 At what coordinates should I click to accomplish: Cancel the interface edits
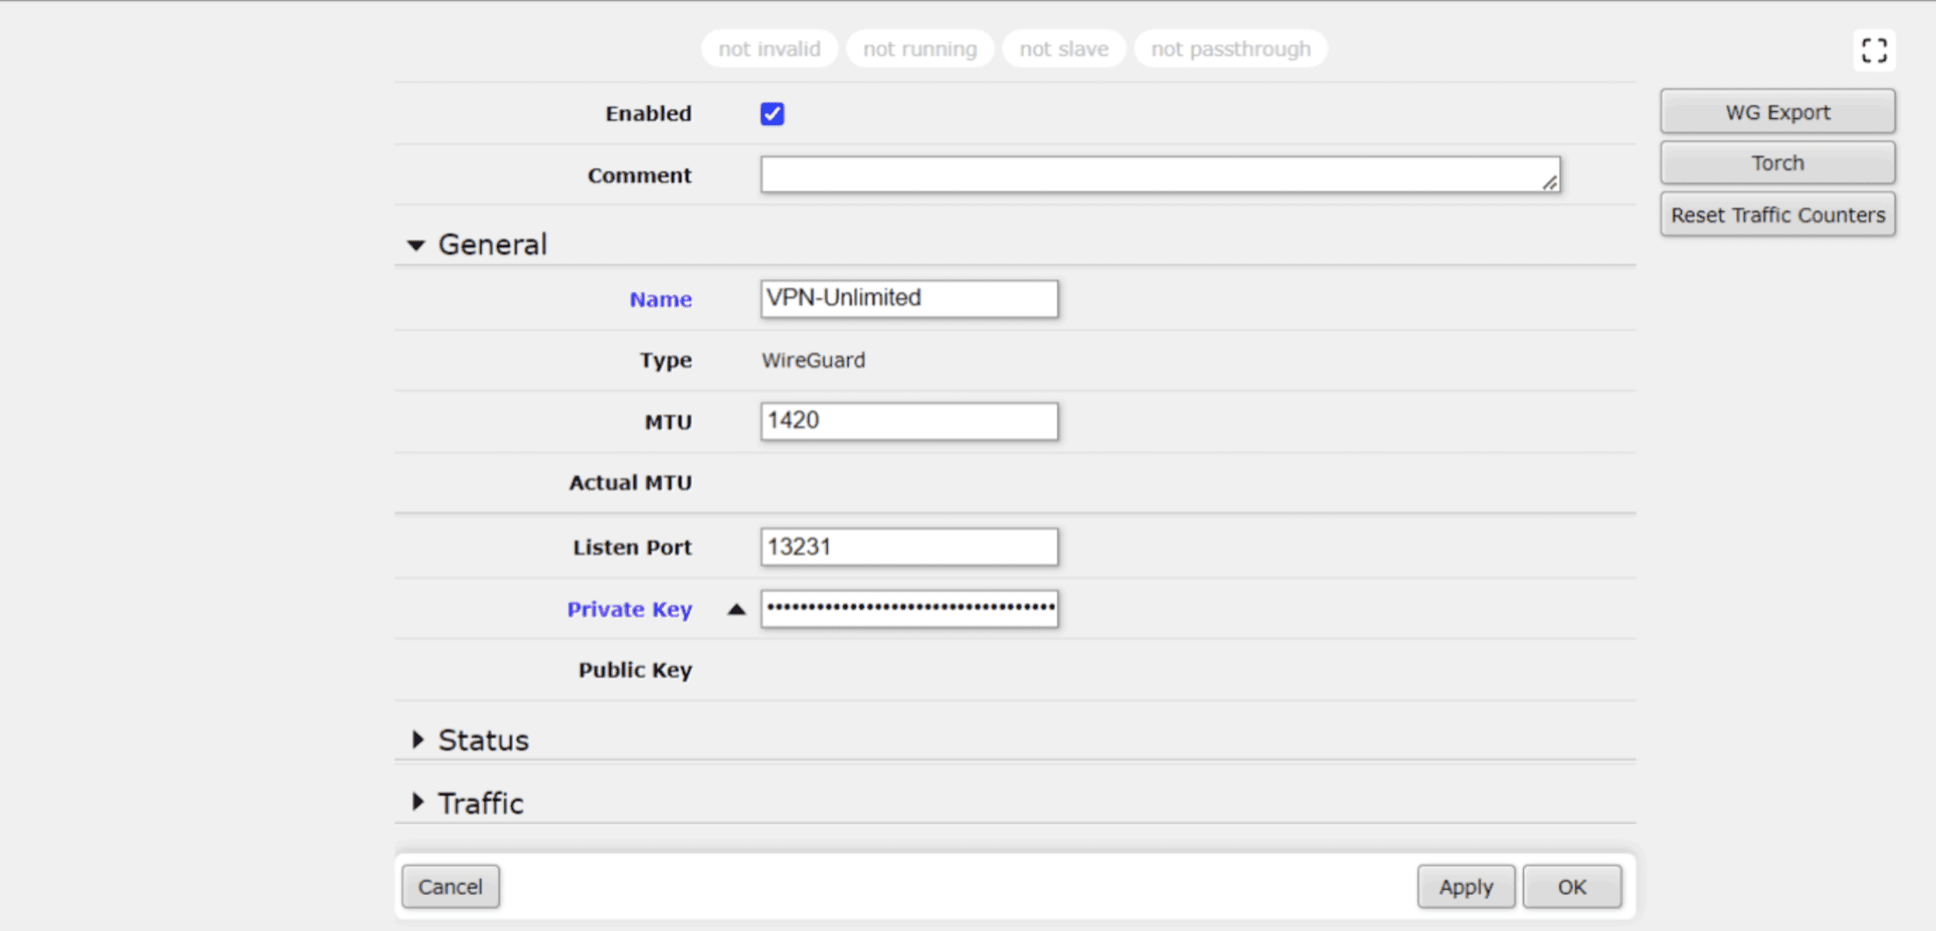point(450,886)
